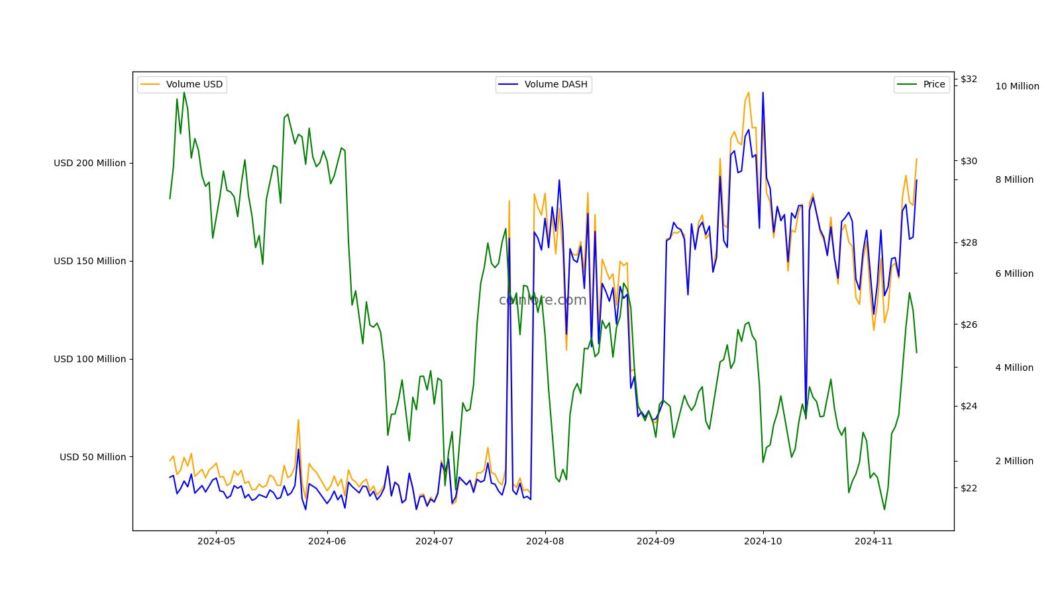The image size is (1060, 596).
Task: Click the orange Volume USD legend line
Action: (x=150, y=85)
